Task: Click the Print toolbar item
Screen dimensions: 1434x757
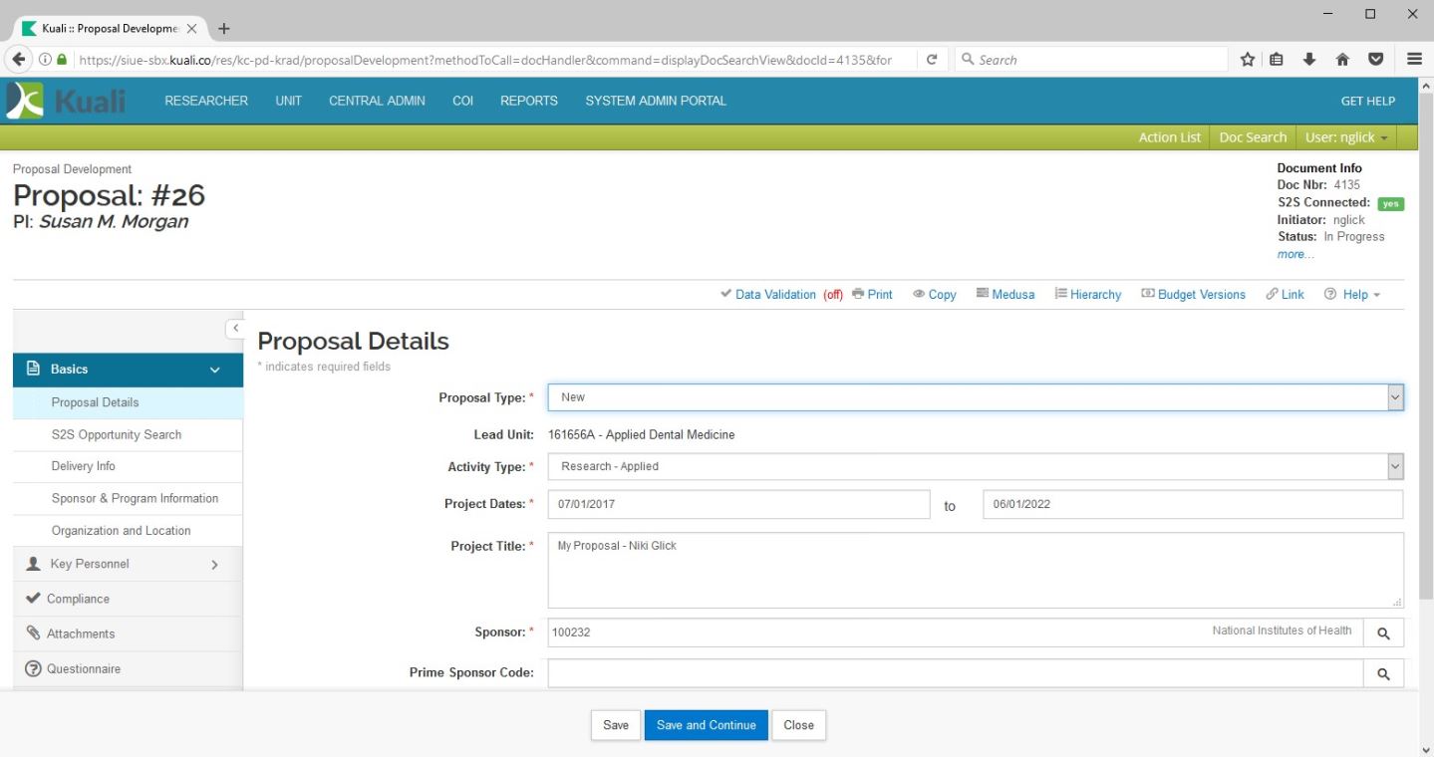Action: click(x=873, y=295)
